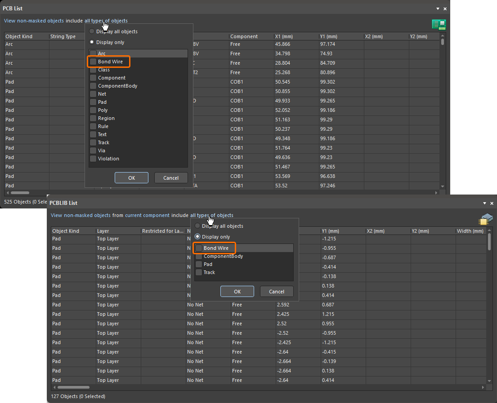Screen dimensions: 497x403
Task: Tick the Violation checkbox
Action: tap(93, 159)
